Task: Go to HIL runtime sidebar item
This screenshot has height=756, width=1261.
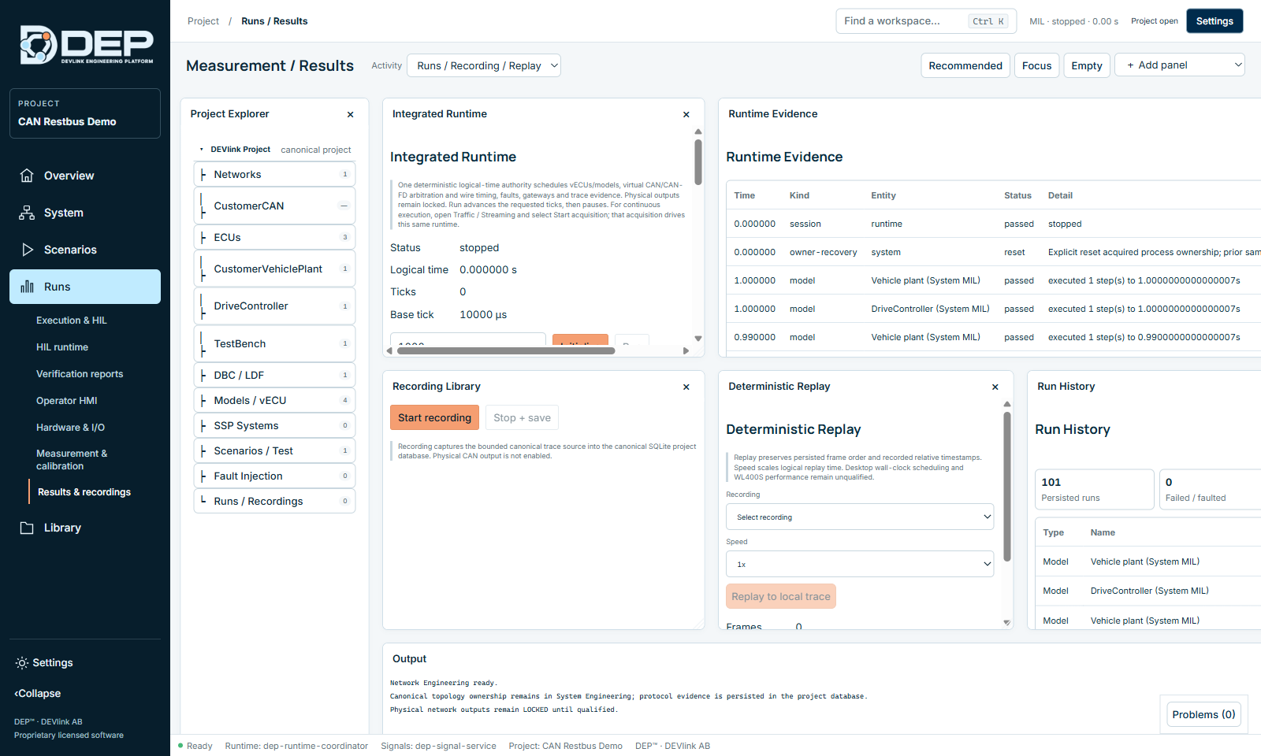Action: coord(62,347)
